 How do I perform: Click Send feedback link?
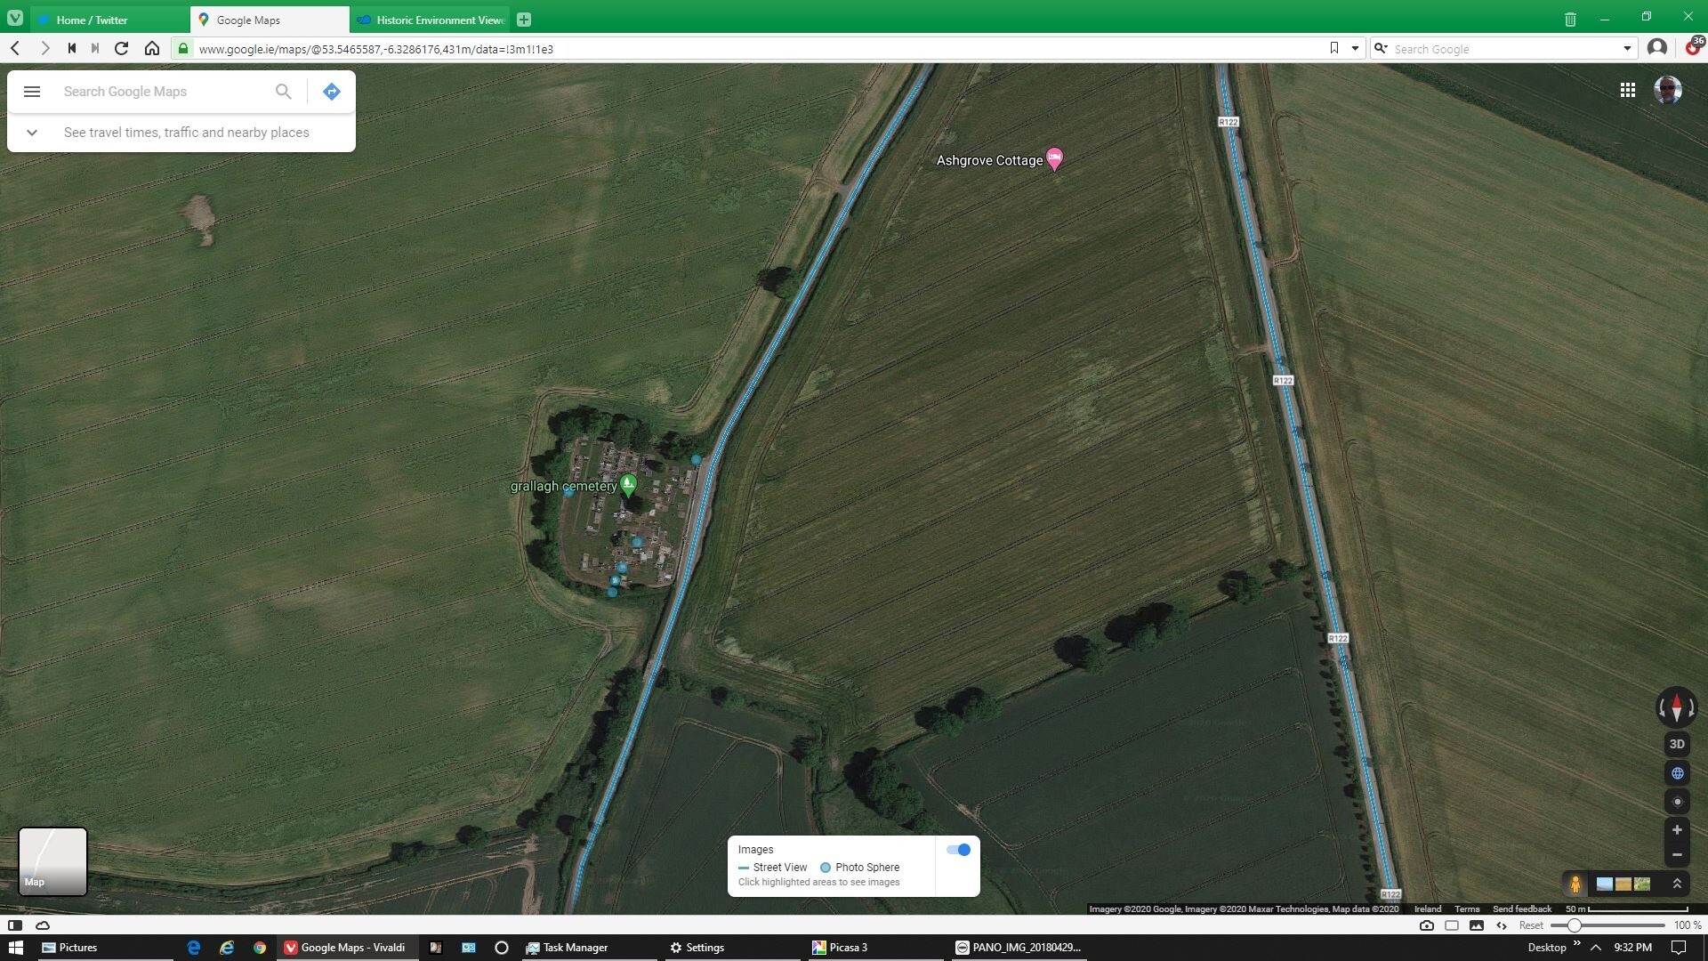pyautogui.click(x=1521, y=909)
